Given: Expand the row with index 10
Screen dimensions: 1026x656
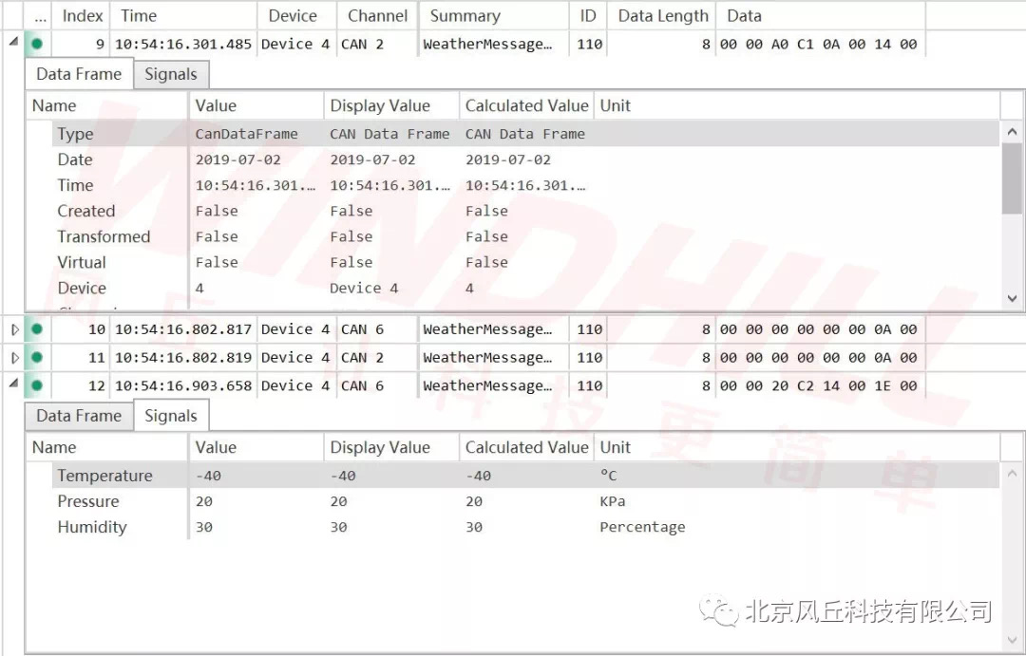Looking at the screenshot, I should (13, 329).
